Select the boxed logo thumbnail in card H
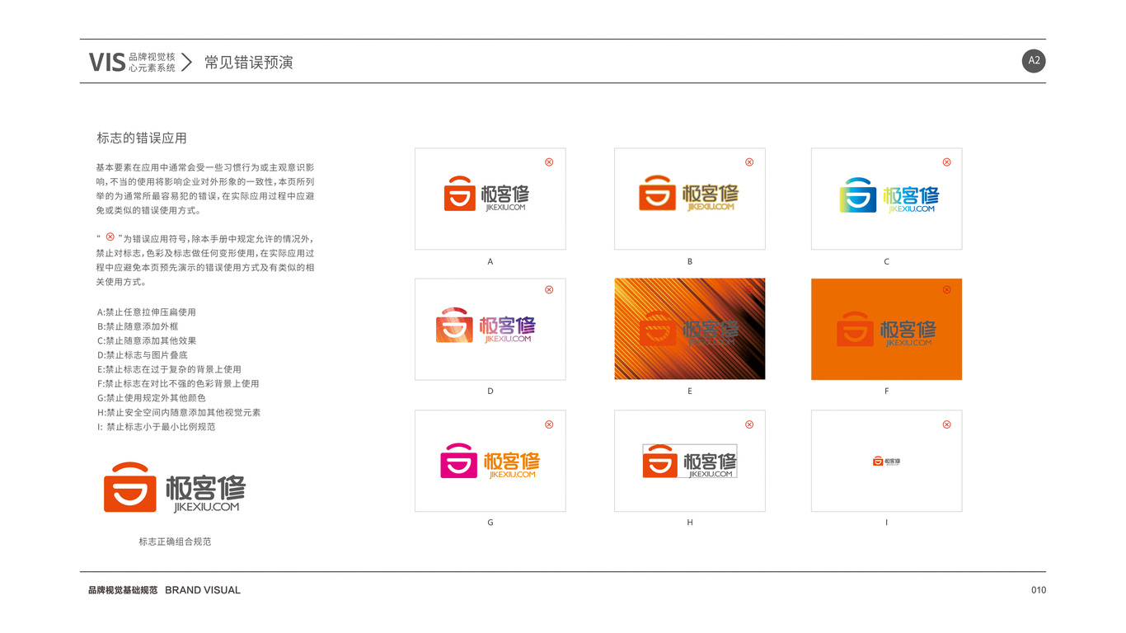This screenshot has width=1126, height=633. [x=690, y=461]
